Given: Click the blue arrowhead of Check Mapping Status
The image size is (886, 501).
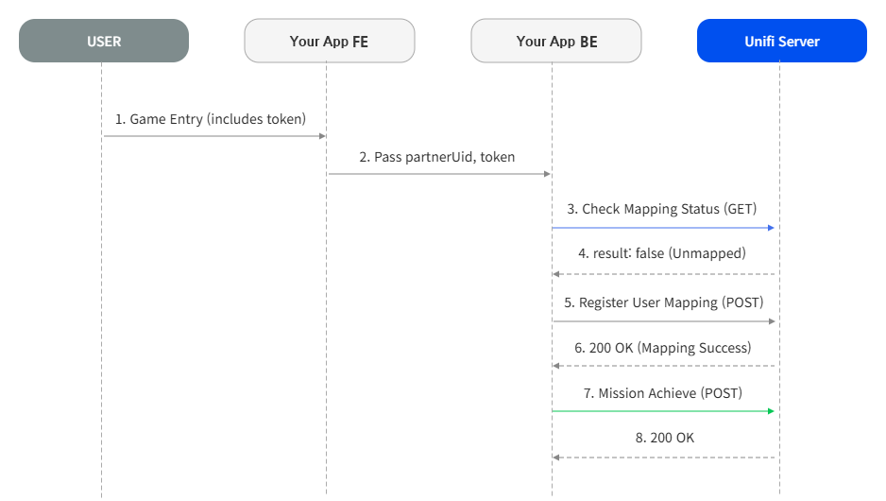Looking at the screenshot, I should click(771, 228).
